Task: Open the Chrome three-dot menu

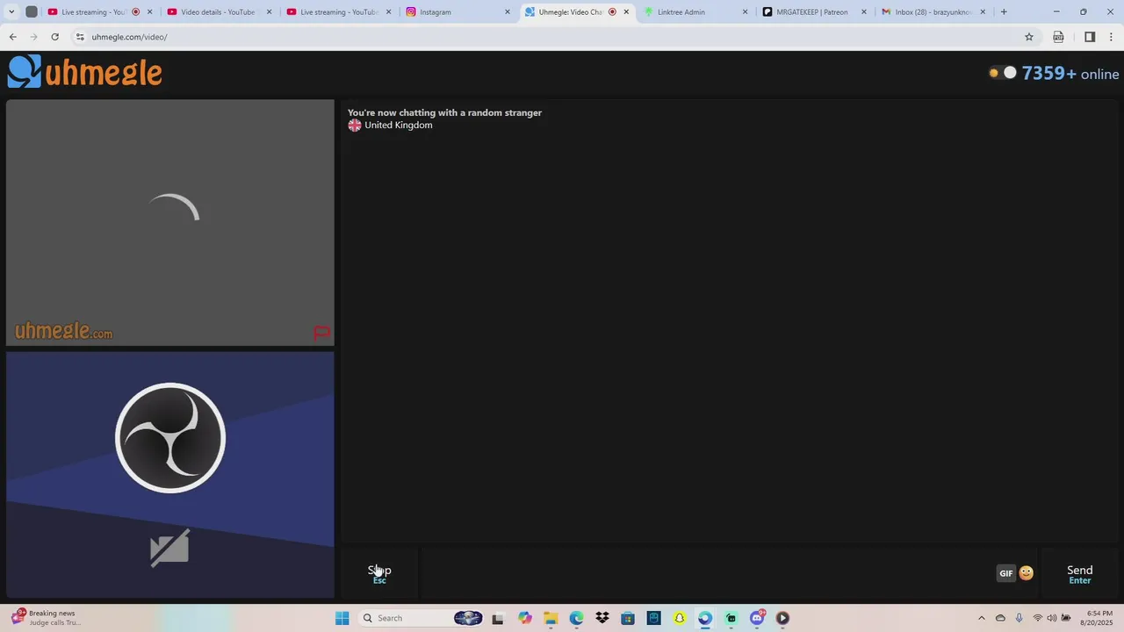Action: 1111,37
